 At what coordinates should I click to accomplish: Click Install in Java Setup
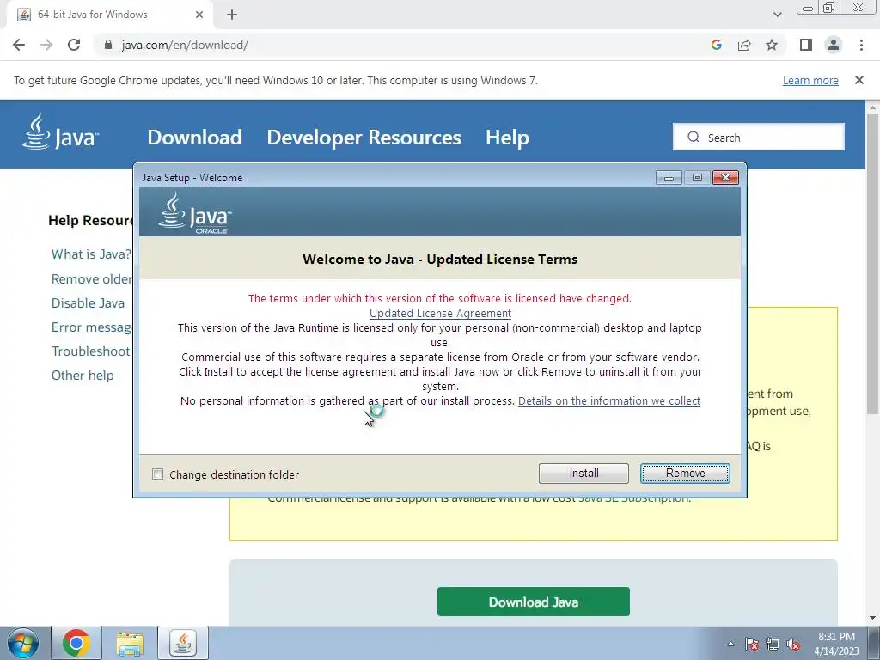coord(584,474)
